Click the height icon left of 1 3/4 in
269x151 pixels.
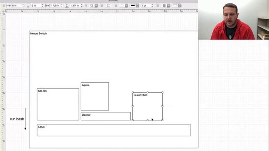[x=67, y=5]
